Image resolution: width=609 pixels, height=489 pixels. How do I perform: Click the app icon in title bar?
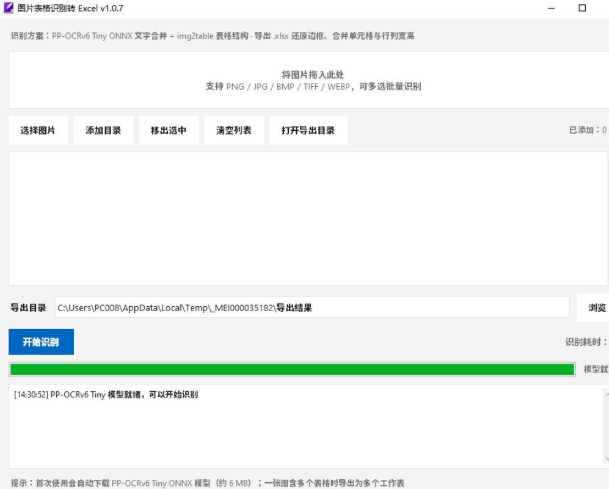pyautogui.click(x=9, y=8)
